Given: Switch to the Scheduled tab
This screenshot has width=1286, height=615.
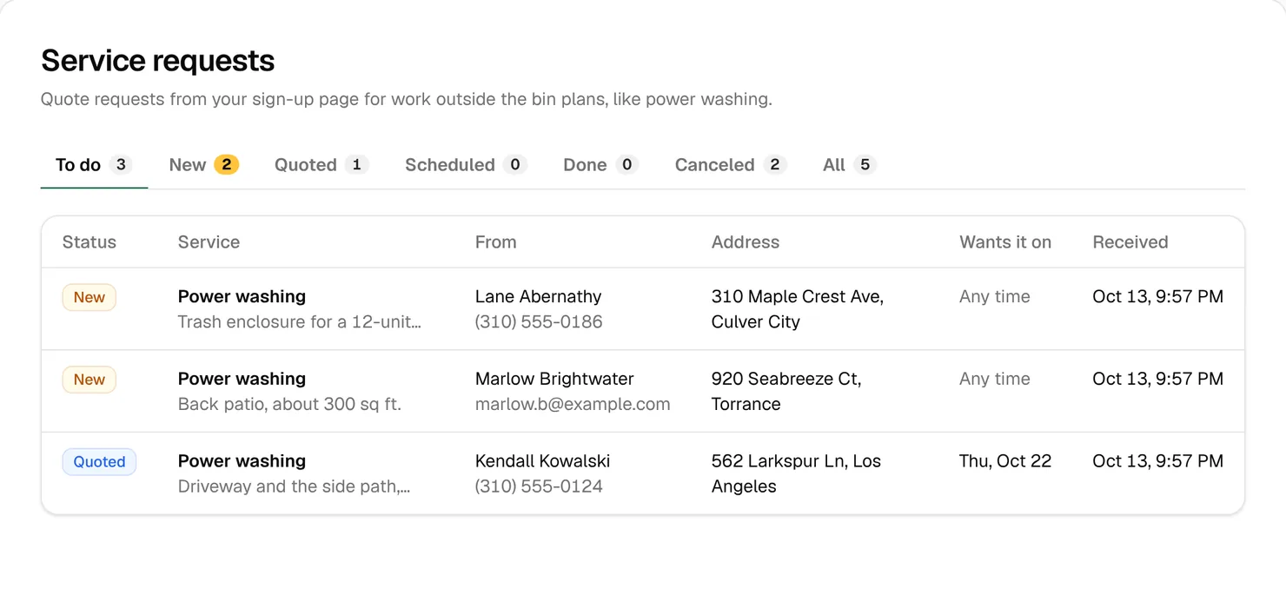Looking at the screenshot, I should tap(466, 165).
